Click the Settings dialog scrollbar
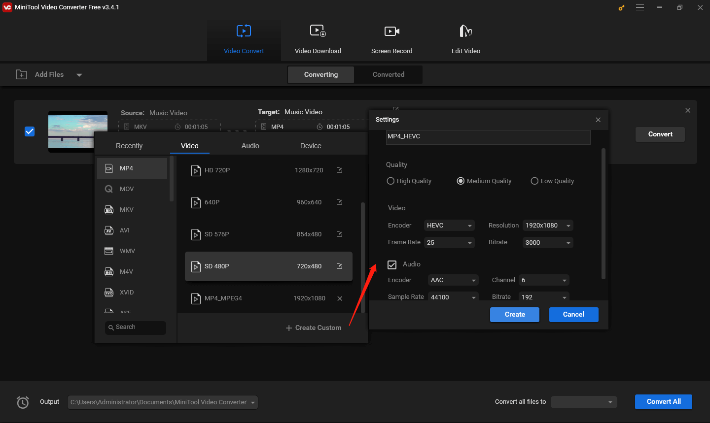Viewport: 710px width, 423px height. click(603, 213)
